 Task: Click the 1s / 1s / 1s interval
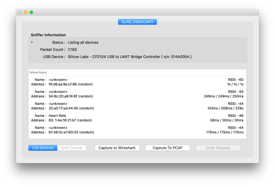pyautogui.click(x=235, y=84)
